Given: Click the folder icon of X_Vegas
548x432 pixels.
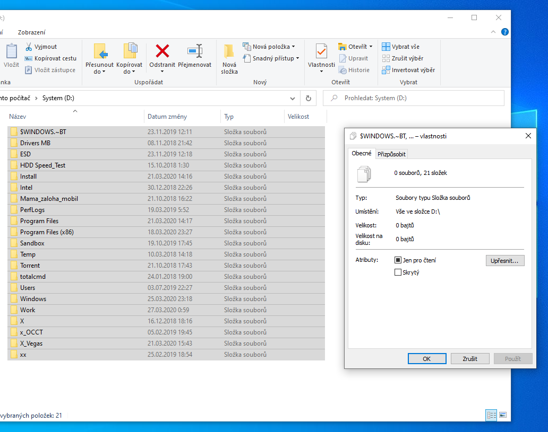Looking at the screenshot, I should click(14, 343).
